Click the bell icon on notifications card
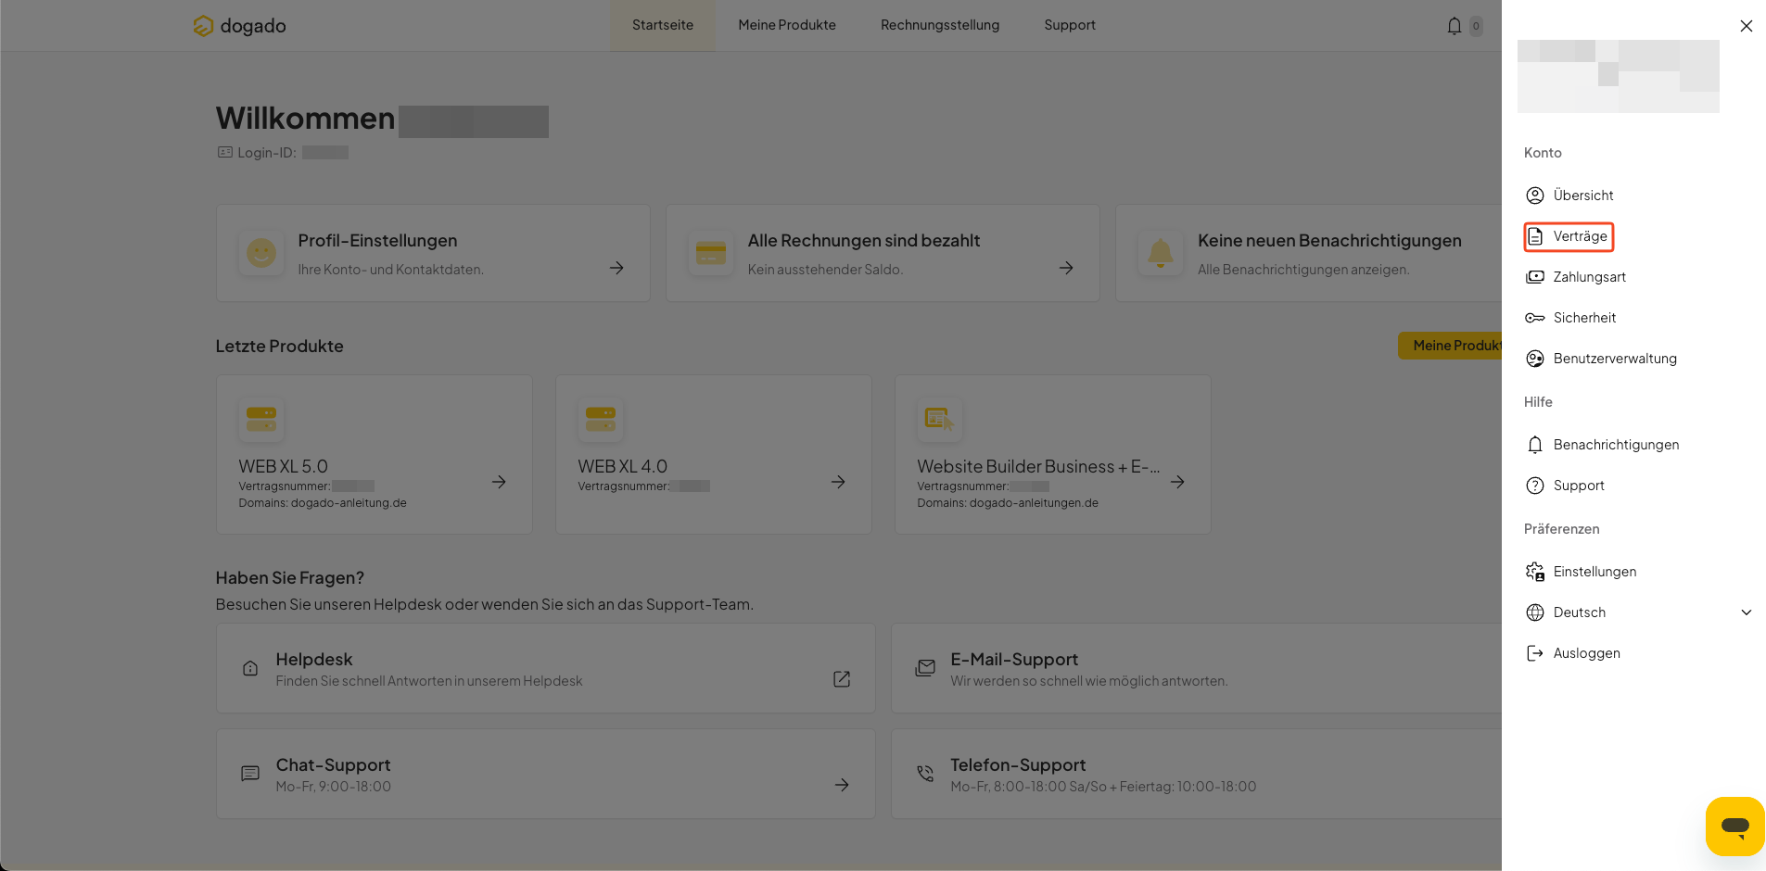Viewport: 1766px width, 871px height. (x=1161, y=253)
